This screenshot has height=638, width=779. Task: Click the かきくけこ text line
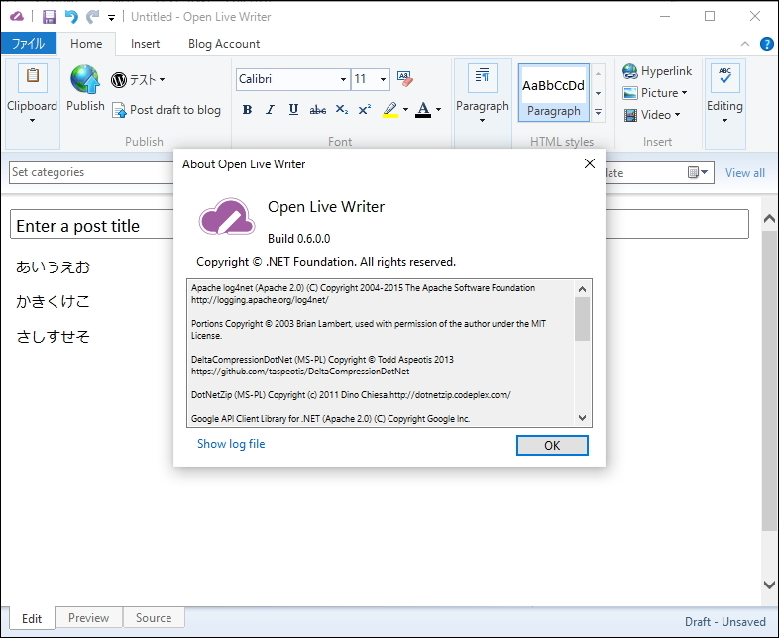click(53, 301)
